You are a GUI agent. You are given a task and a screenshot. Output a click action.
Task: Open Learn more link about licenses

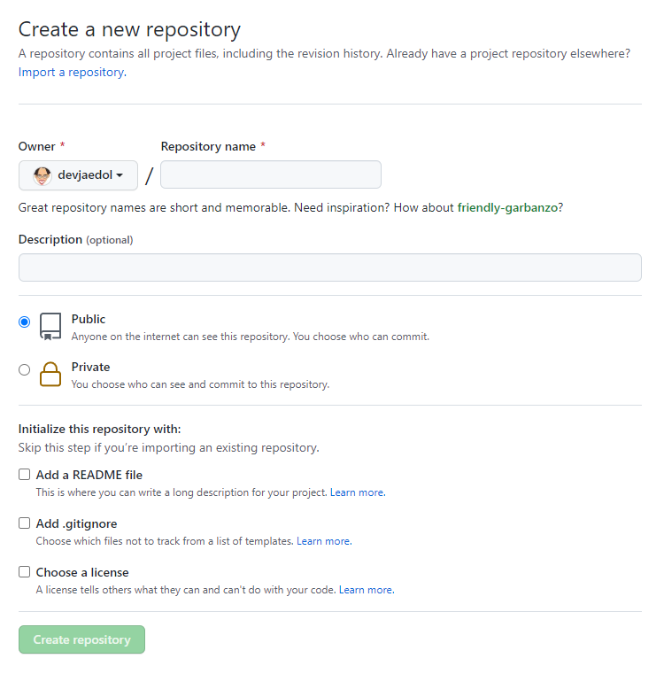tap(367, 590)
